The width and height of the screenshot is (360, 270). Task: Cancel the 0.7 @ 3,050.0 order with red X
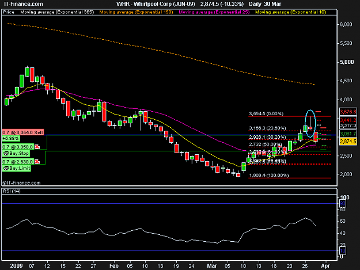(37, 147)
